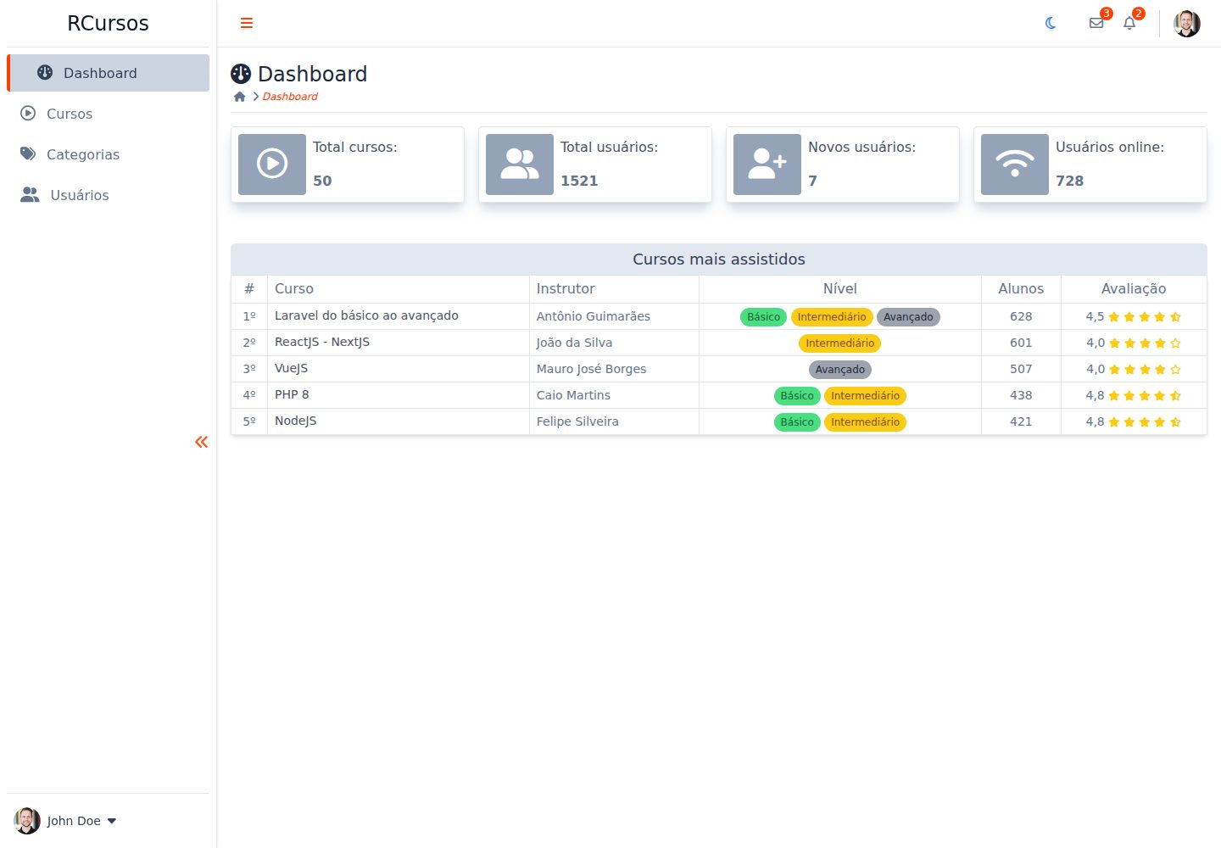
Task: Click the Básico badge in Laravel row
Action: [763, 317]
